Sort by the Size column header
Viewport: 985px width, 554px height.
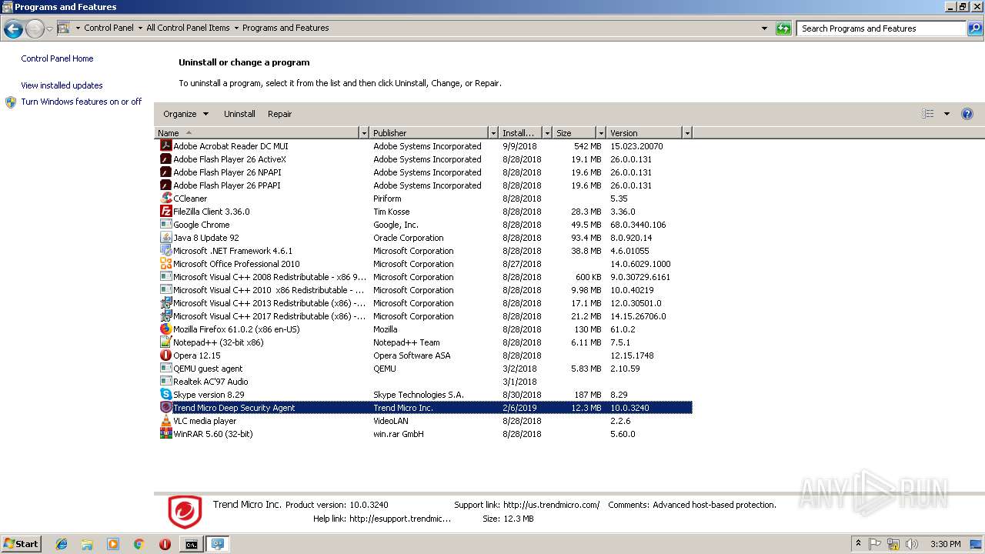pos(575,133)
